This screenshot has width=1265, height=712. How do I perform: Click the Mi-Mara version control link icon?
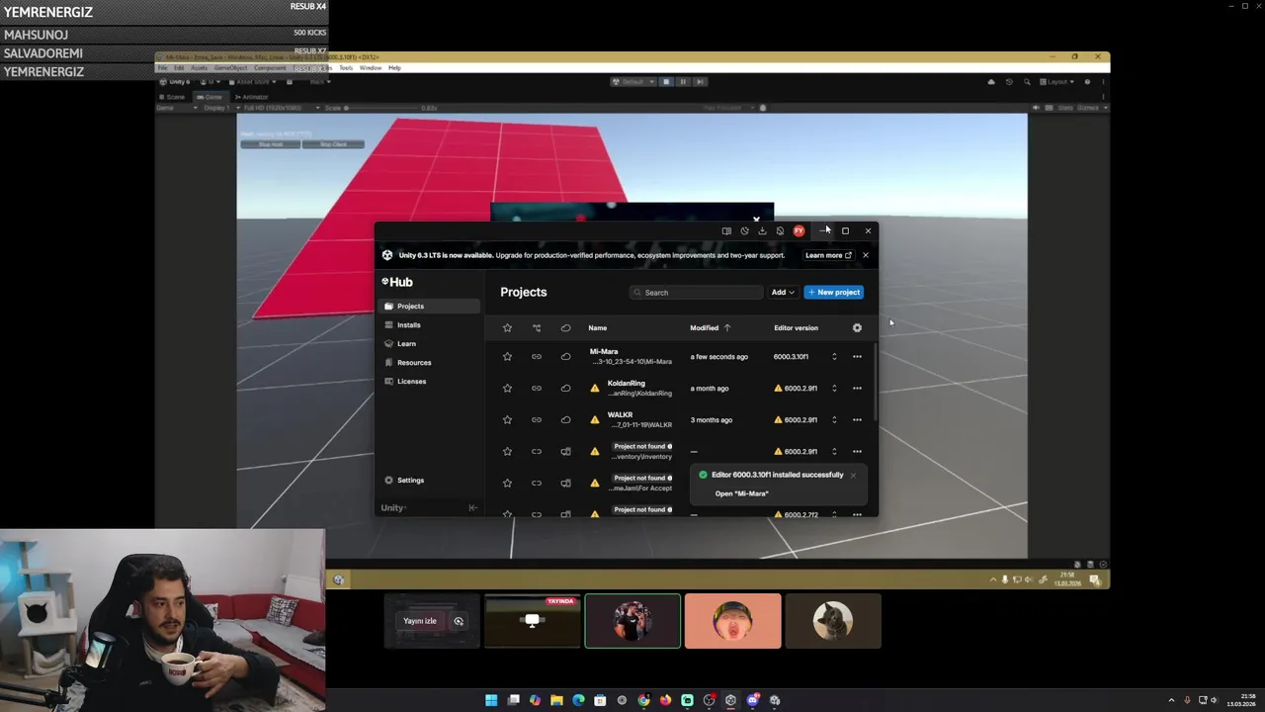coord(537,357)
